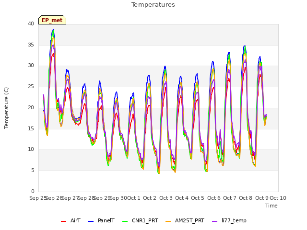Click the blue PanelT legend color marker
Viewport: 307px width, 230px height.
91,221
